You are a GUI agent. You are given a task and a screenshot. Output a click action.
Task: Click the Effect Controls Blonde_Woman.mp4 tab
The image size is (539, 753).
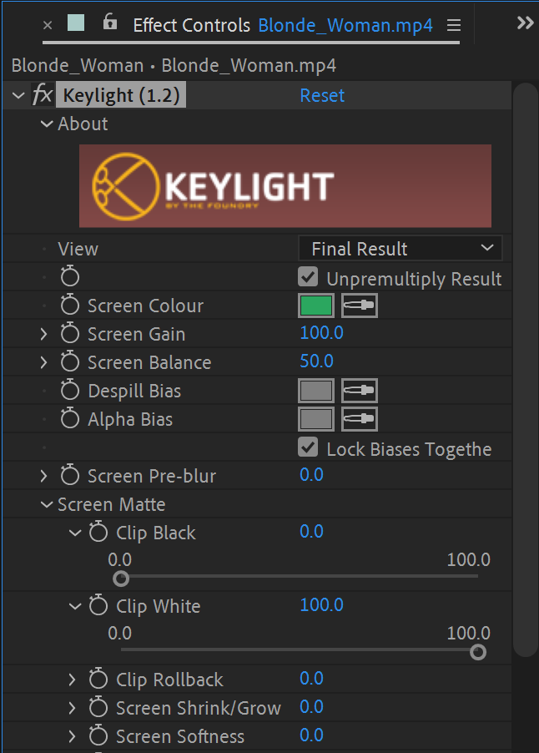tap(282, 25)
